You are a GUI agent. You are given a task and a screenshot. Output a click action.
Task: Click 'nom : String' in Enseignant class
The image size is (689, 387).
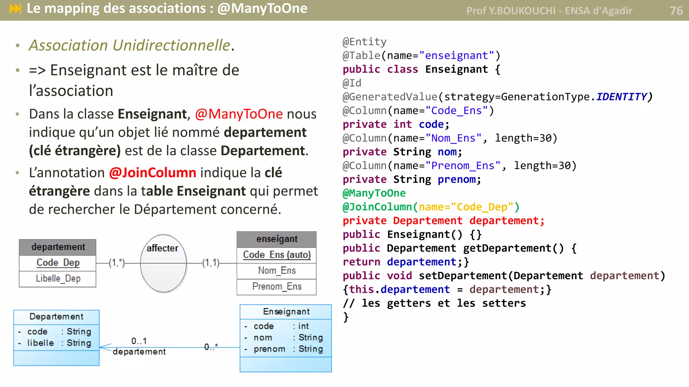284,338
